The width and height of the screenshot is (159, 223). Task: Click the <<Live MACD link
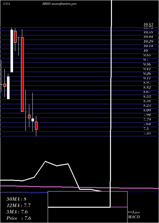coord(134,214)
